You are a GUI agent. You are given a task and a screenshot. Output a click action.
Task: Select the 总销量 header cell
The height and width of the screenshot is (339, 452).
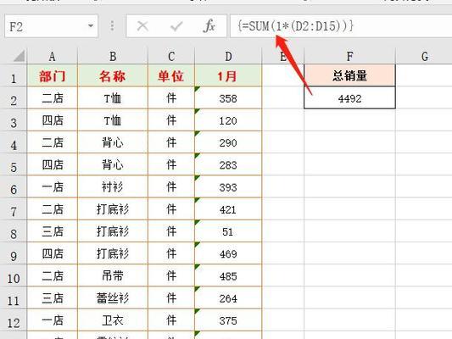(x=349, y=75)
